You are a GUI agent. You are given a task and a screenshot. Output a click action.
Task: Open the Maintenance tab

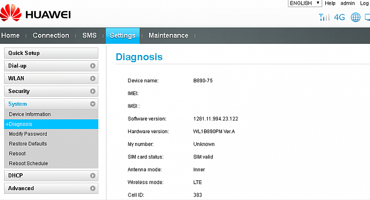[169, 35]
